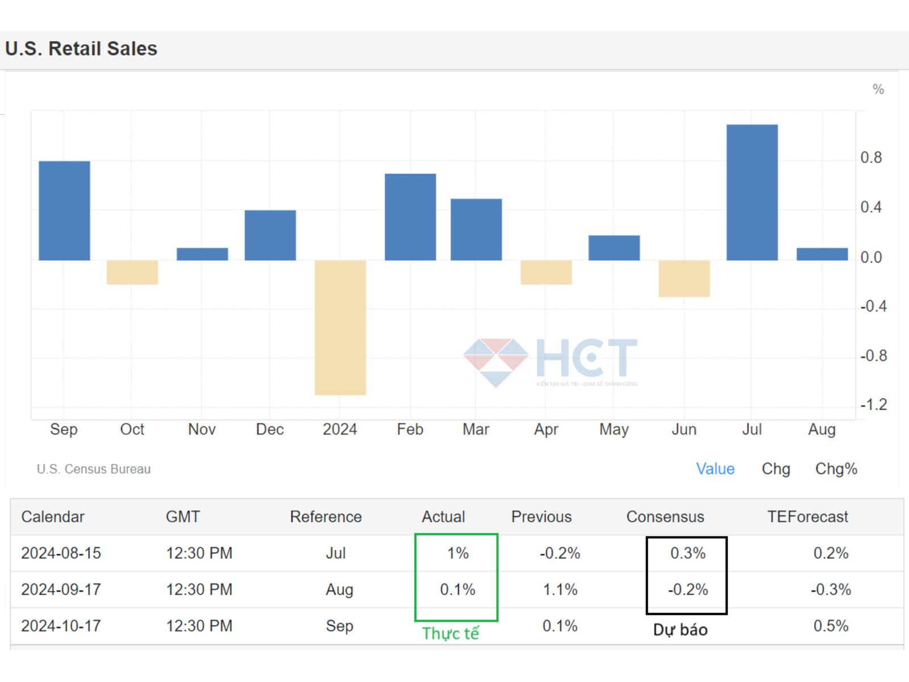This screenshot has width=909, height=682.
Task: Switch to the Chg tab
Action: click(x=775, y=469)
